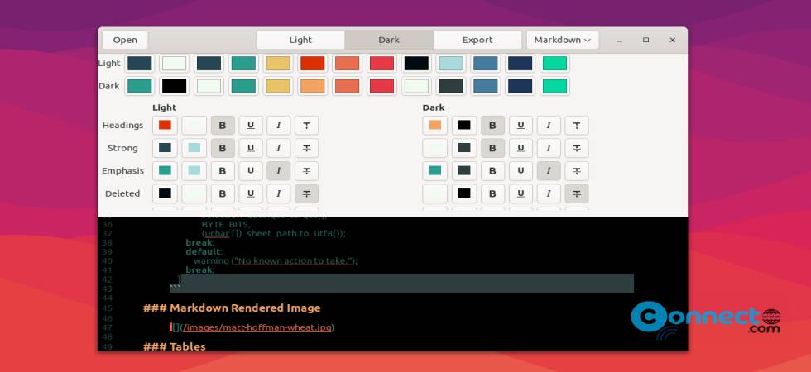811x372 pixels.
Task: Switch to the Export tab
Action: (x=477, y=40)
